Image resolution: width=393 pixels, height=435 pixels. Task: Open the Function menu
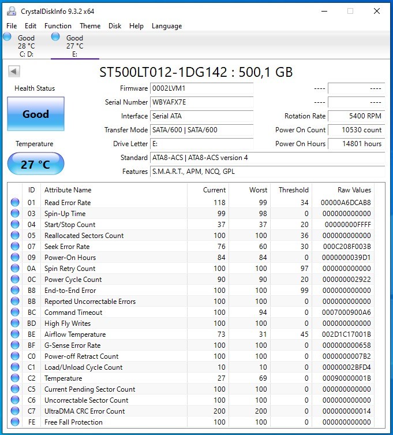tap(58, 26)
